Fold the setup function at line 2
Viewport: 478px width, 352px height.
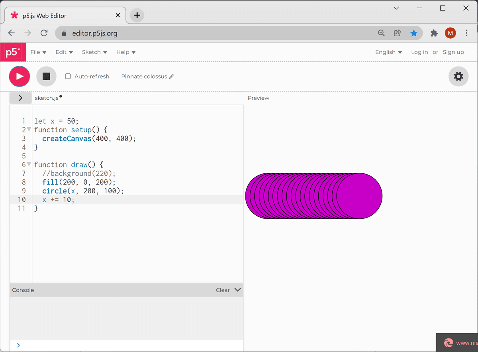[29, 130]
